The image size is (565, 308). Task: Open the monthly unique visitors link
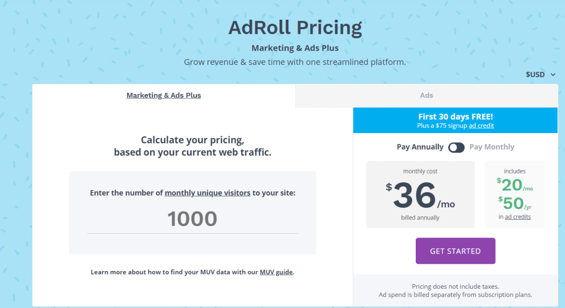(x=208, y=193)
